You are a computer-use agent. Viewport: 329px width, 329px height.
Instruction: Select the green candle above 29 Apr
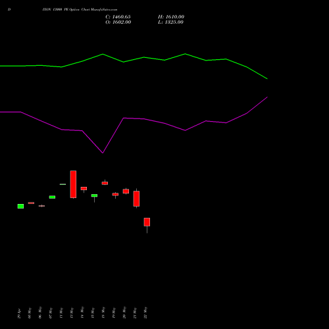20,206
